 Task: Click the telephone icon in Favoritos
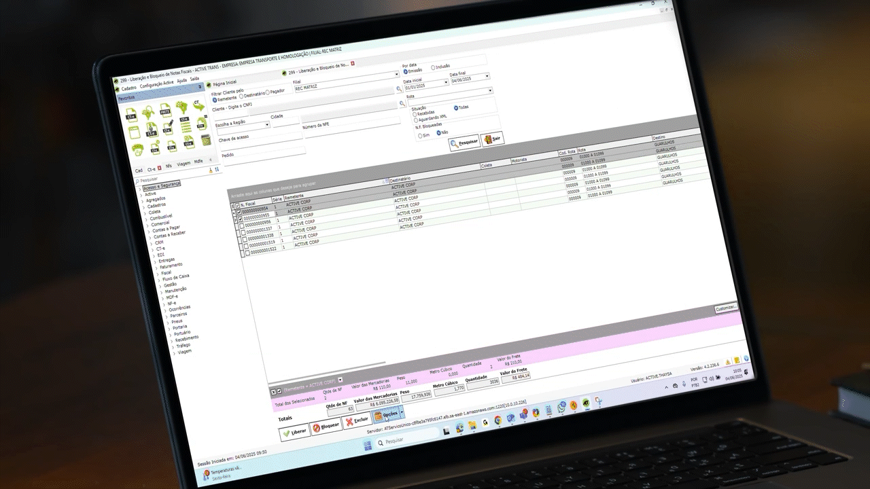click(137, 149)
